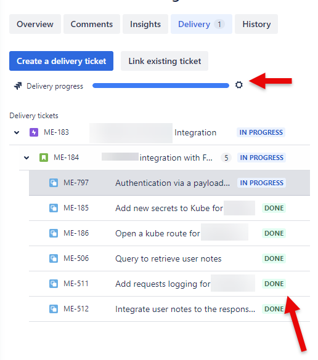Click the blue delivery progress bar
This screenshot has width=318, height=360.
coord(161,86)
